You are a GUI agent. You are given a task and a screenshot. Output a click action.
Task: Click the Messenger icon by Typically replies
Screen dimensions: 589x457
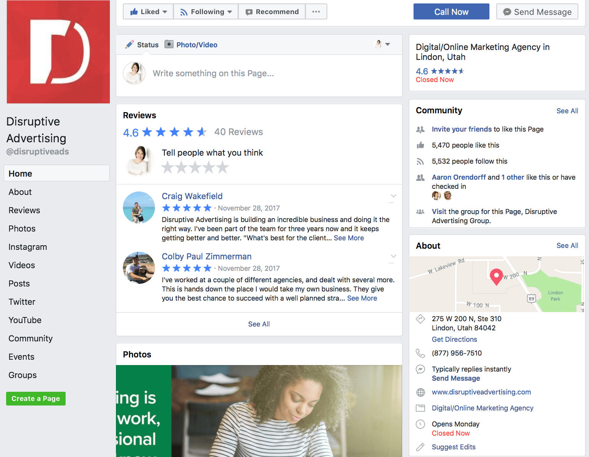click(x=420, y=369)
